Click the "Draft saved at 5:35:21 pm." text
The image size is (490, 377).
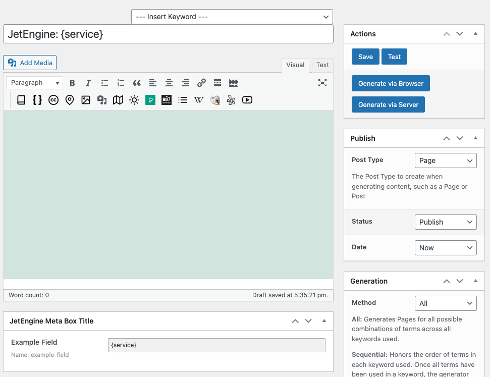pyautogui.click(x=290, y=295)
